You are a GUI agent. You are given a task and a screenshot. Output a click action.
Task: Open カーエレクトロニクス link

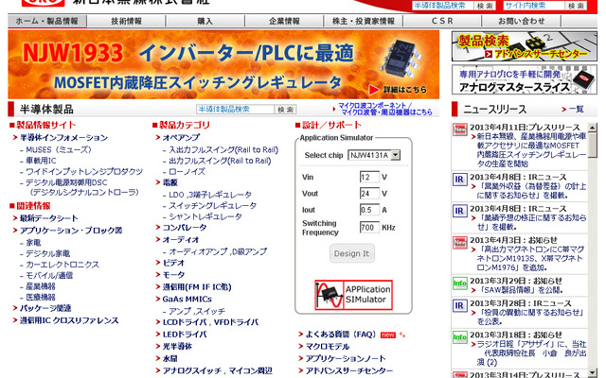[62, 265]
